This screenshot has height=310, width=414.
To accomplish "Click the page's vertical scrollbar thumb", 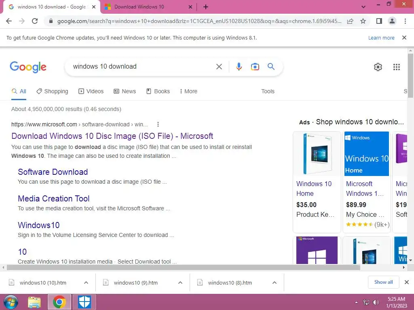I will click(410, 75).
